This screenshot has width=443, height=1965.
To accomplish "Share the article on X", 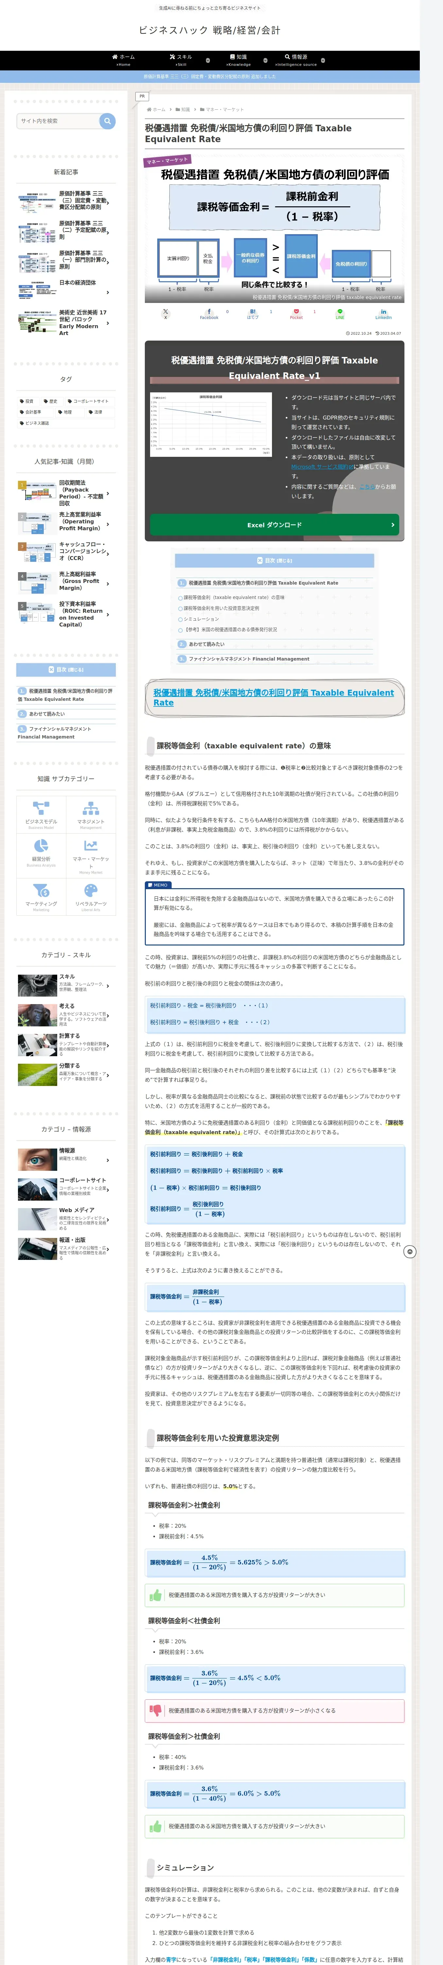I will (165, 313).
